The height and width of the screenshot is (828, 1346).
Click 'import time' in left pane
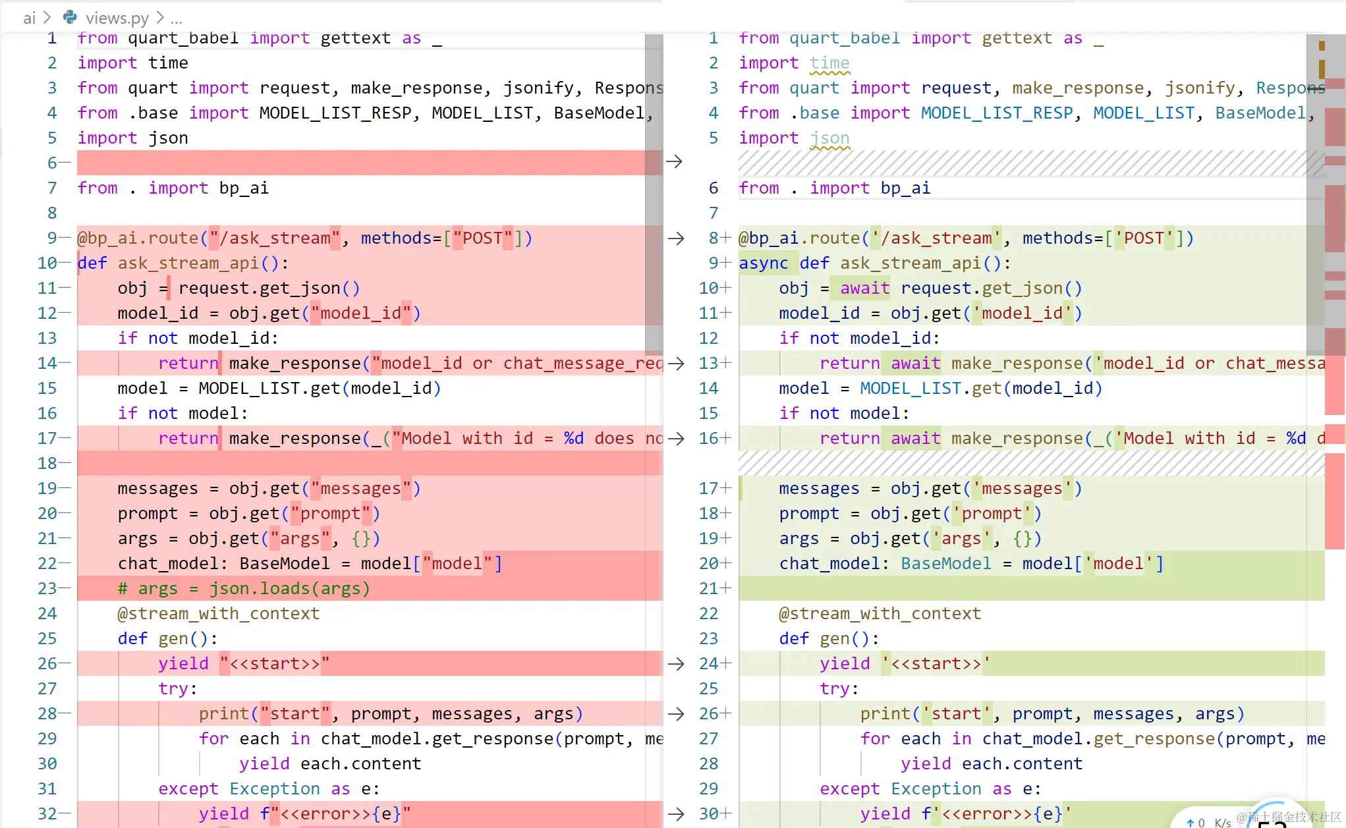click(132, 63)
